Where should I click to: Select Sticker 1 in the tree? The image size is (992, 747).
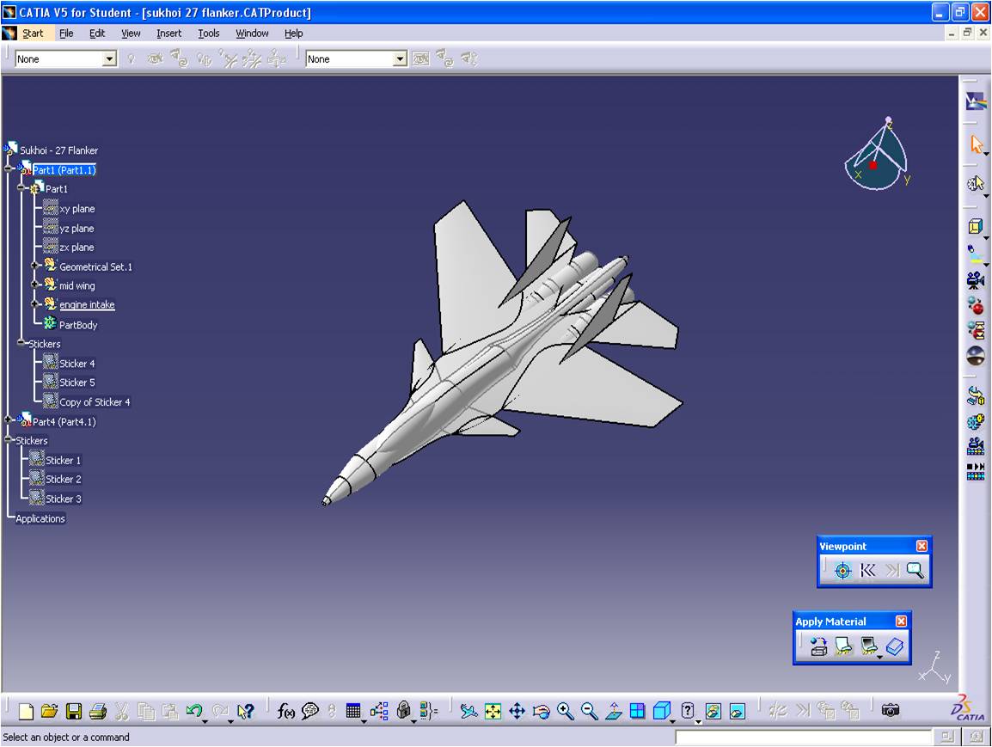click(x=64, y=461)
